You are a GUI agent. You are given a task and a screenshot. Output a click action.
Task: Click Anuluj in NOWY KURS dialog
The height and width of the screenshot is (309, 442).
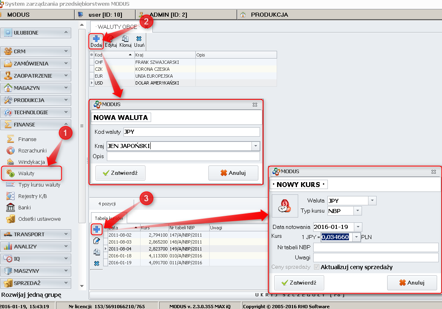(412, 283)
